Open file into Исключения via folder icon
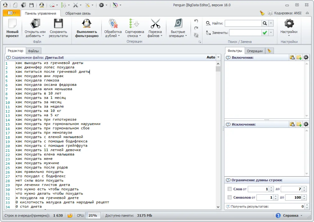Screen dimensions: 314x222 click(x=299, y=124)
